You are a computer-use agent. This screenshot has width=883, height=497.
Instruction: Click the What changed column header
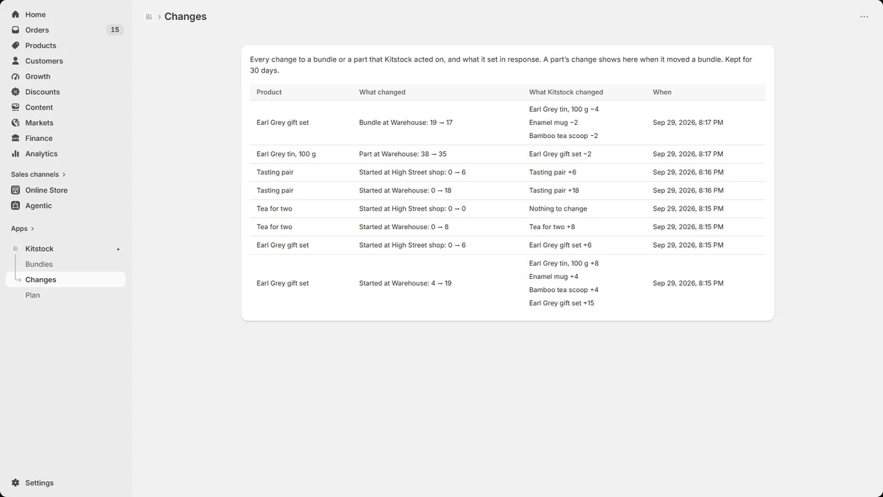click(x=382, y=92)
